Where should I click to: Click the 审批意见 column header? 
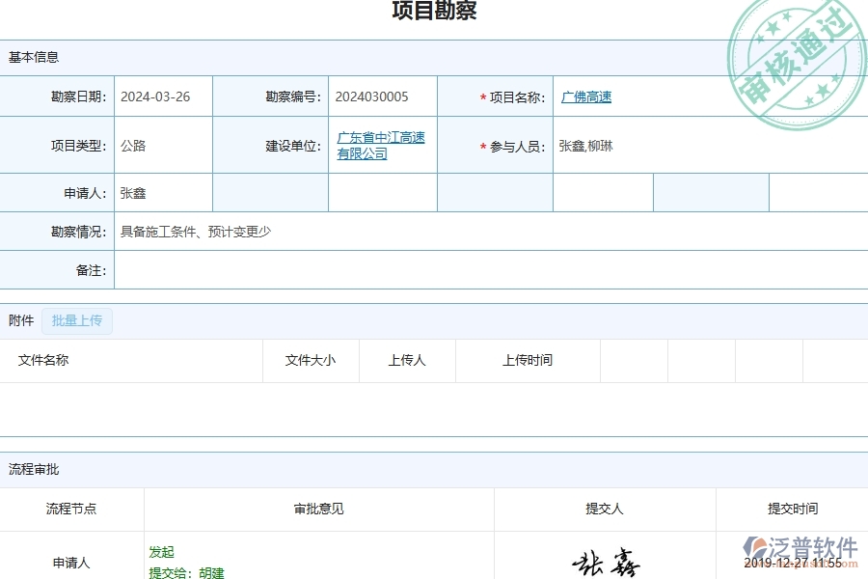[x=318, y=509]
